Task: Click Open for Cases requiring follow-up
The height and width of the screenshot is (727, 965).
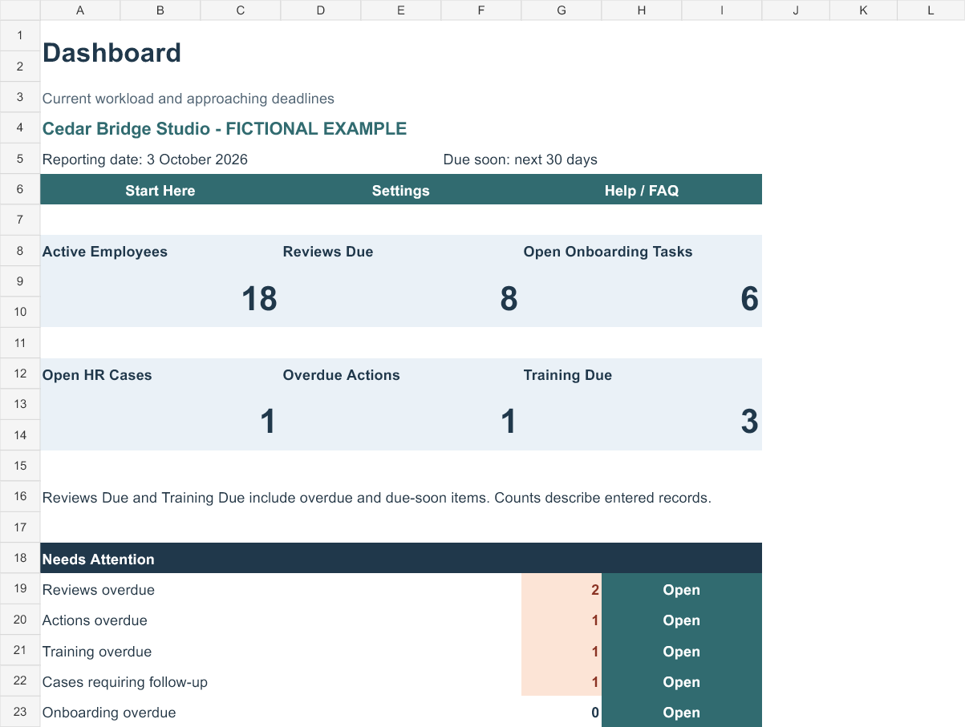Action: click(x=682, y=682)
